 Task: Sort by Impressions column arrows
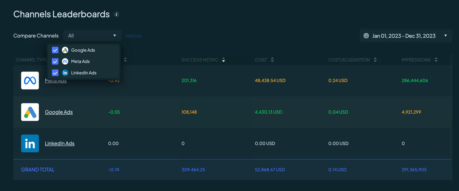(436, 60)
